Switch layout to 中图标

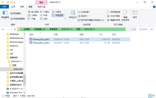point(57,12)
